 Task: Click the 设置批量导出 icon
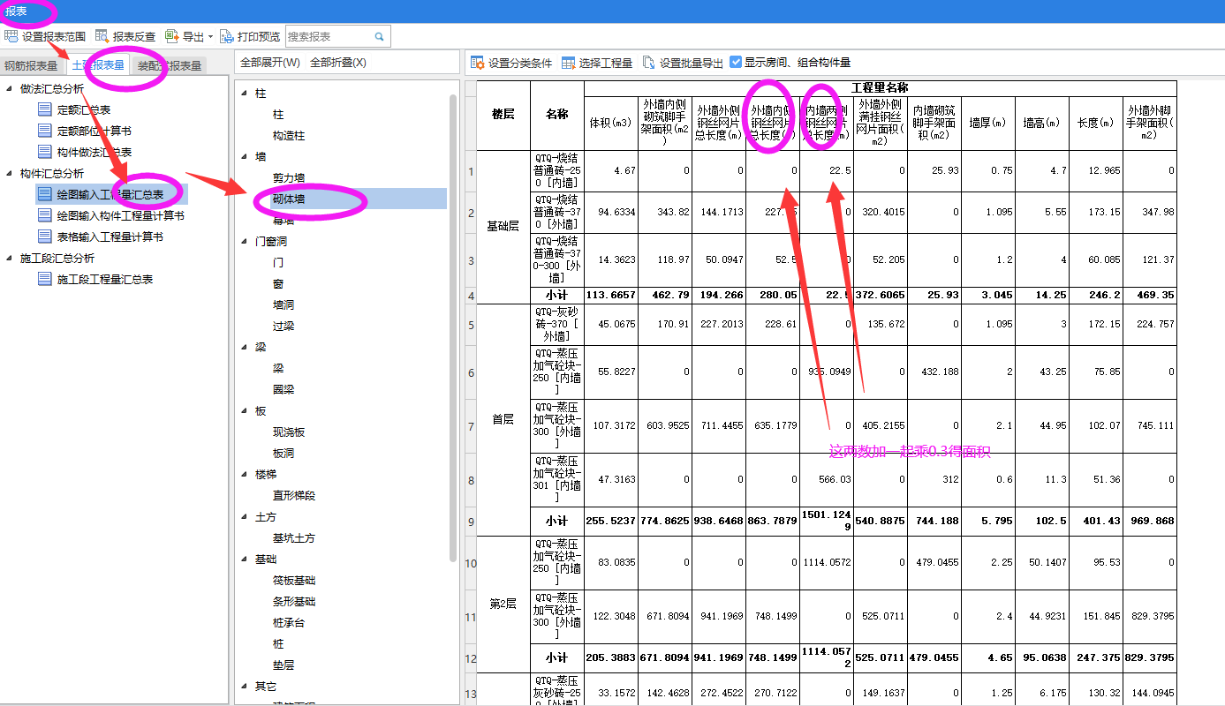click(x=649, y=63)
